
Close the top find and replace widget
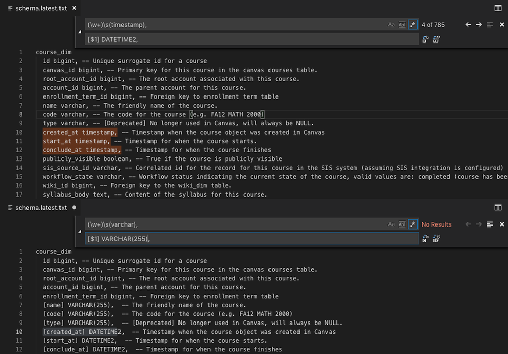click(x=502, y=24)
